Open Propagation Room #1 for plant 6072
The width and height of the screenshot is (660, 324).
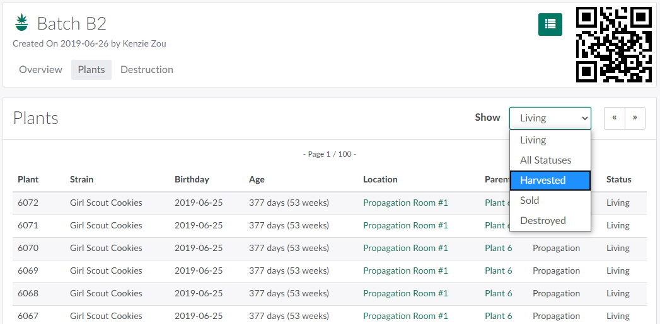[405, 203]
